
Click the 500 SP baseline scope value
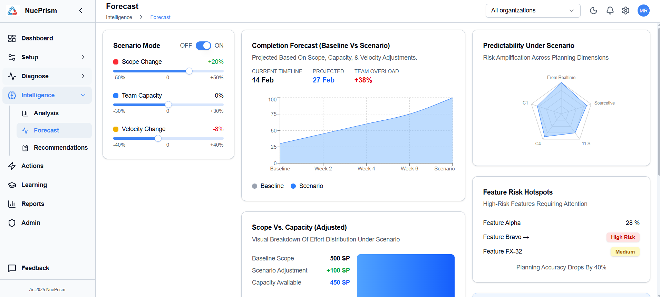coord(340,258)
